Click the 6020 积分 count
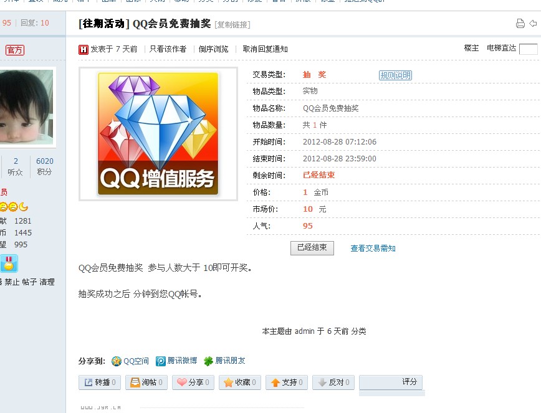Screen dimensions: 541x413 click(44, 166)
